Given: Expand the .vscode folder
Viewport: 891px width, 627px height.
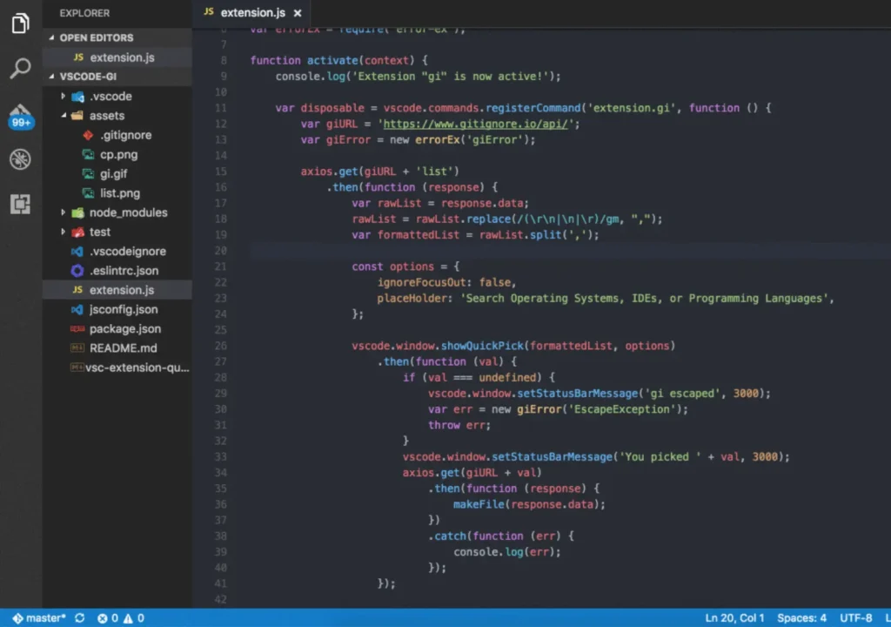Looking at the screenshot, I should pos(110,96).
